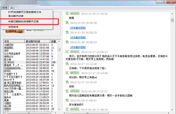This screenshot has height=114, width=176.
Task: Click the friend list scroll-down arrow
Action: point(59,109)
